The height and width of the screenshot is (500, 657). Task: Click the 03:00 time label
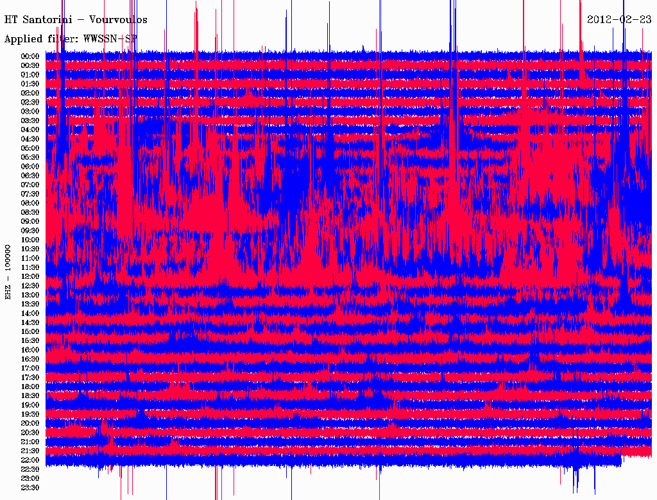30,112
